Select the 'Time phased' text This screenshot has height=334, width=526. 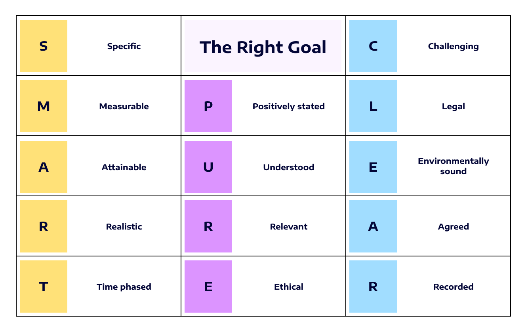coord(124,287)
